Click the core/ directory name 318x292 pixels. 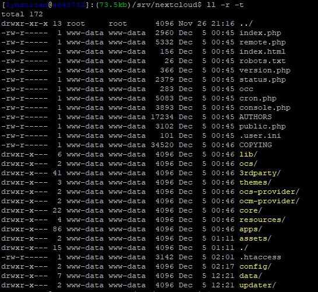point(251,210)
